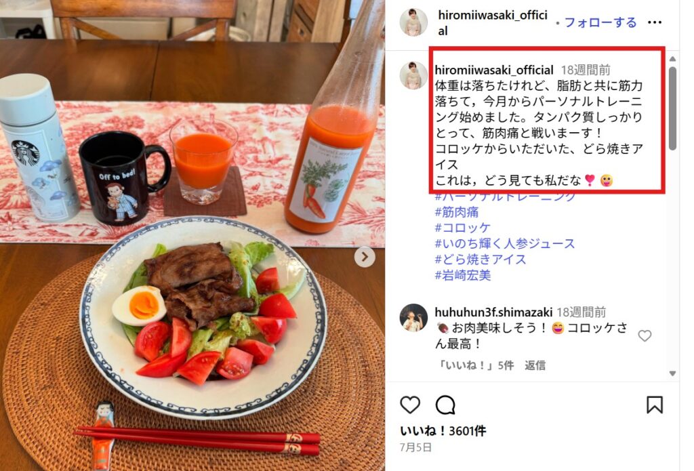
Task: Open the #いのち輝く人参ジュース hashtag
Action: 504,243
